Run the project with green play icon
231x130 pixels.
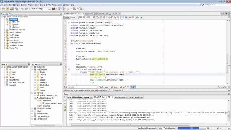[x=69, y=9]
